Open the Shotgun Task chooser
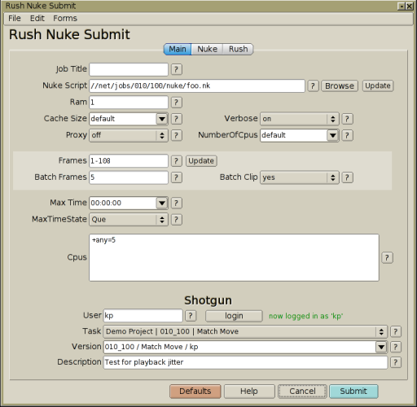417x407 pixels. click(245, 331)
